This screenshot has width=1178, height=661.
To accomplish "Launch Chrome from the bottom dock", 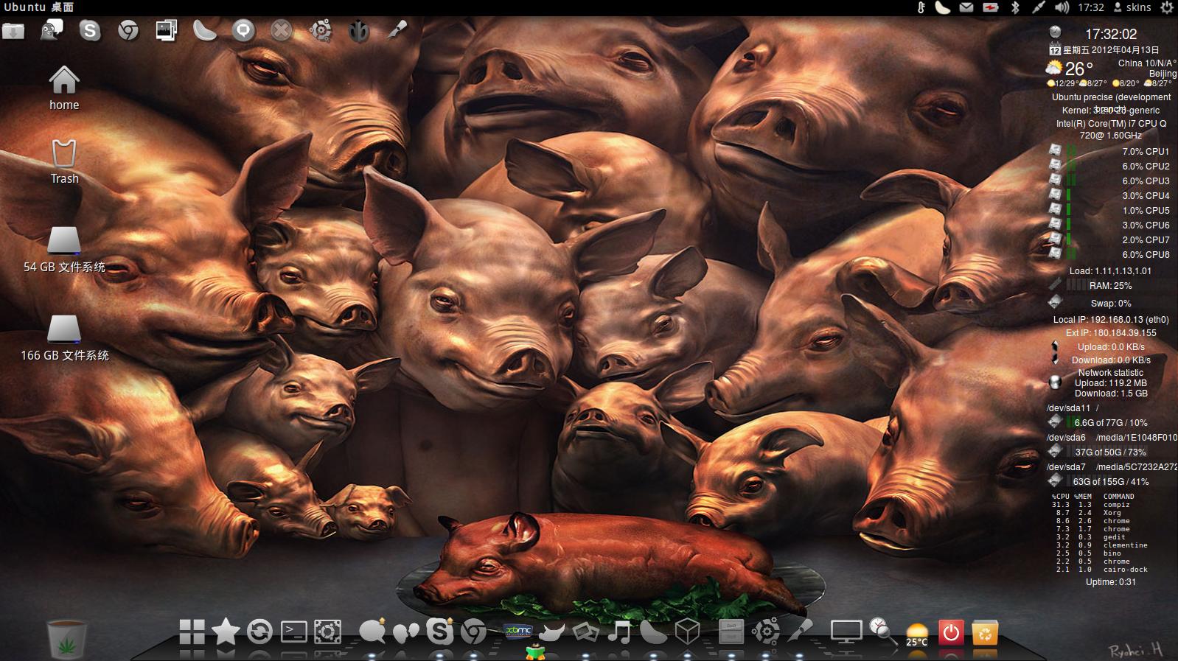I will pos(474,632).
